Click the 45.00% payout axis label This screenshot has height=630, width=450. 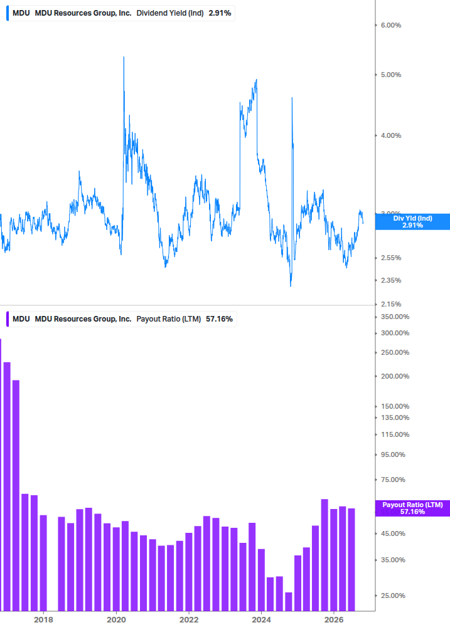(x=393, y=533)
